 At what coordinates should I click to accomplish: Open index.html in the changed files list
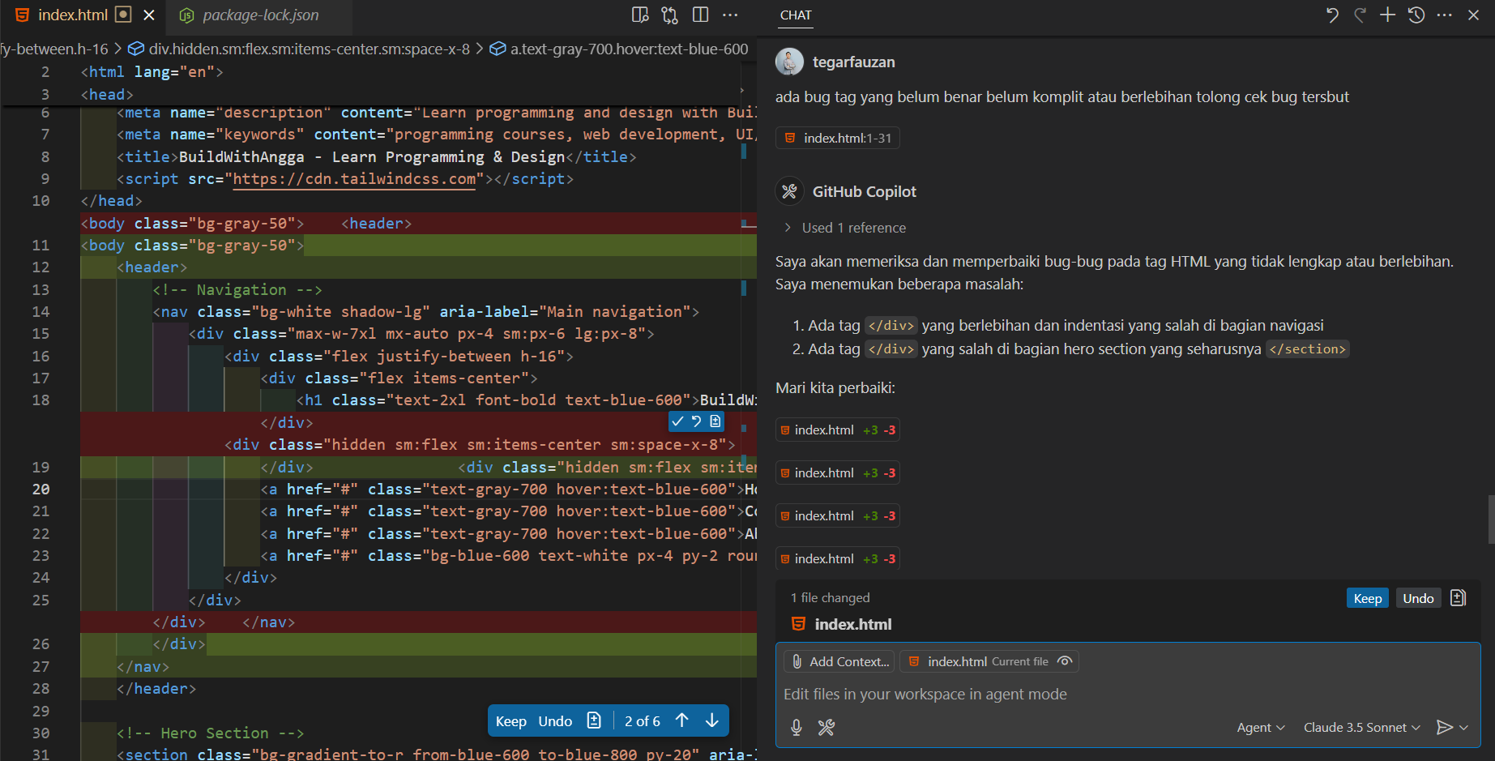tap(852, 624)
